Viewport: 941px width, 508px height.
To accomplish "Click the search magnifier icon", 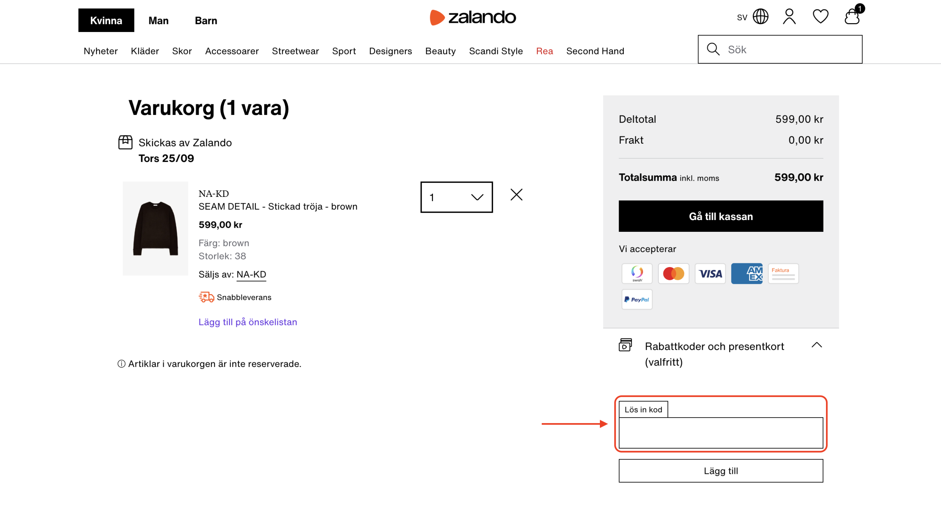I will (x=713, y=49).
